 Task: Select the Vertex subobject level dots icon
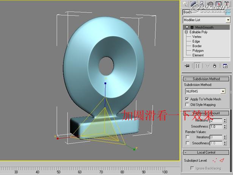pyautogui.click(x=215, y=160)
